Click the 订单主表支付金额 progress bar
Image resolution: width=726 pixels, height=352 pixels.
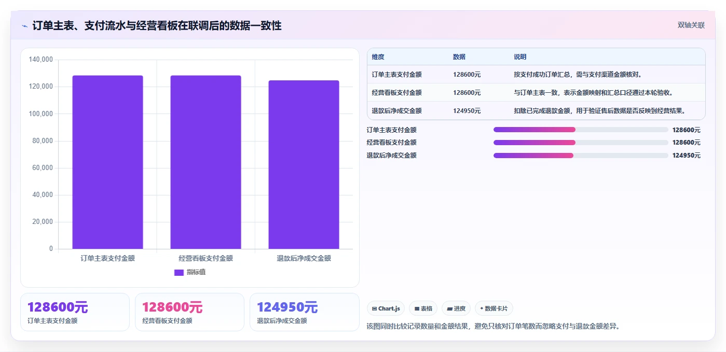pyautogui.click(x=581, y=130)
